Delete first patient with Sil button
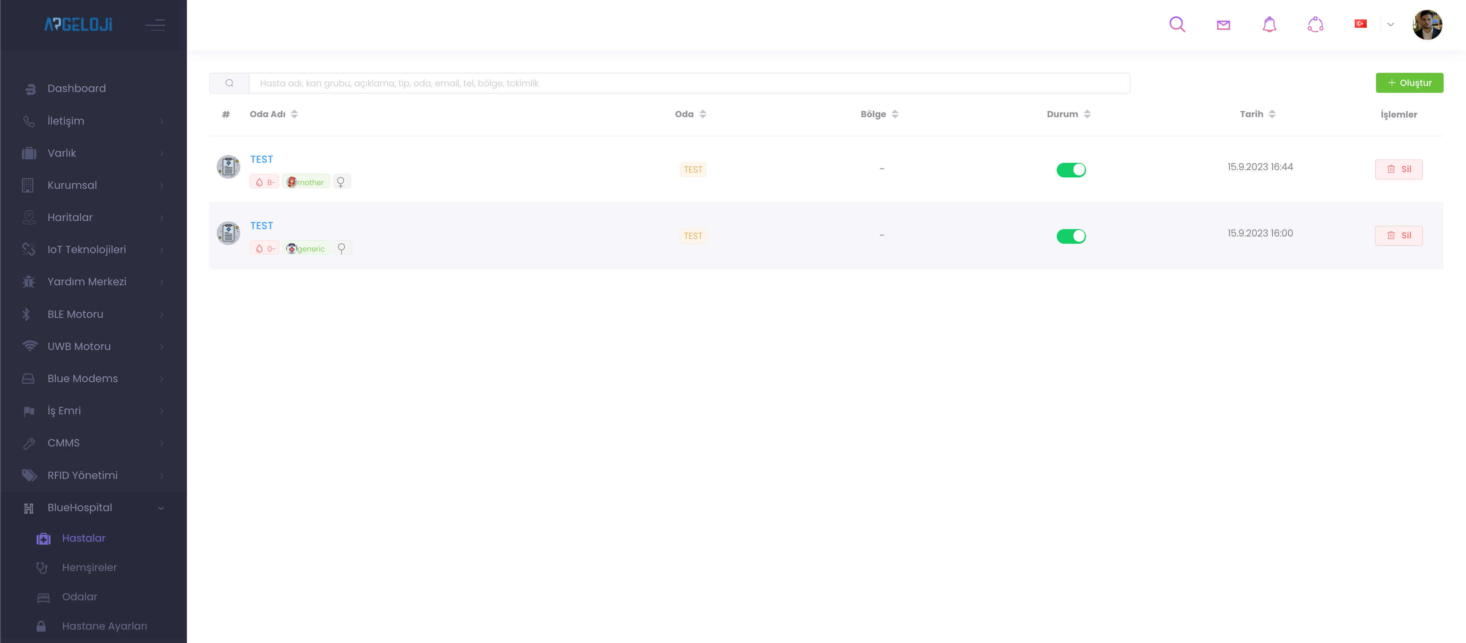Viewport: 1466px width, 643px height. 1398,169
